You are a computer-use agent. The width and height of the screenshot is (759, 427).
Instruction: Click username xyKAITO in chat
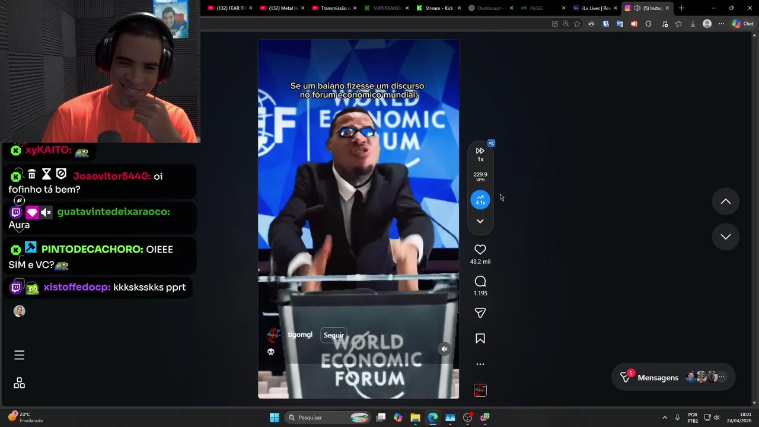48,151
